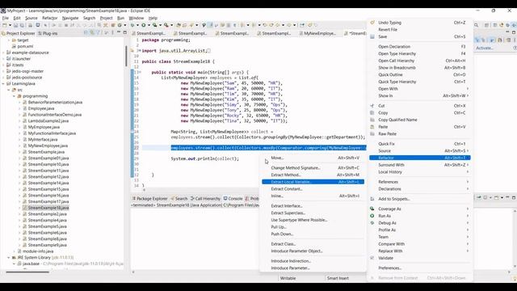Click the Project Explorer vertical scrollbar thumb

tap(126, 56)
